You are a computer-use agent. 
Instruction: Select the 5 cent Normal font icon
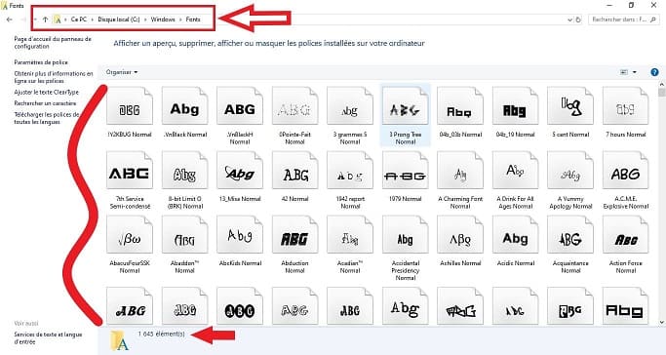570,106
